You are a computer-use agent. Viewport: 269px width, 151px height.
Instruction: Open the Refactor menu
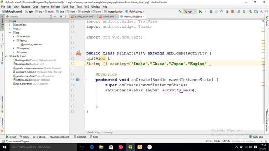[55, 7]
